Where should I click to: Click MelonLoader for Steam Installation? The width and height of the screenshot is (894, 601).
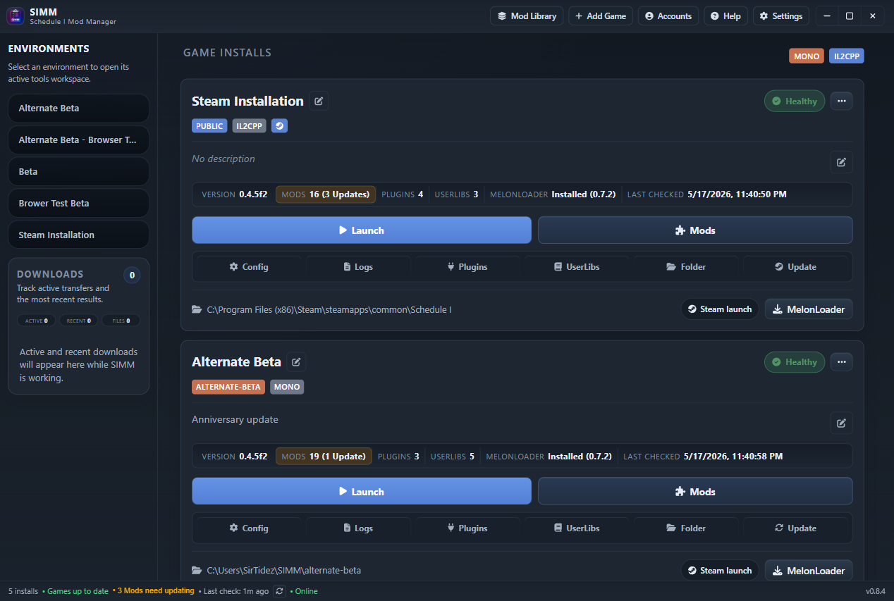point(809,309)
